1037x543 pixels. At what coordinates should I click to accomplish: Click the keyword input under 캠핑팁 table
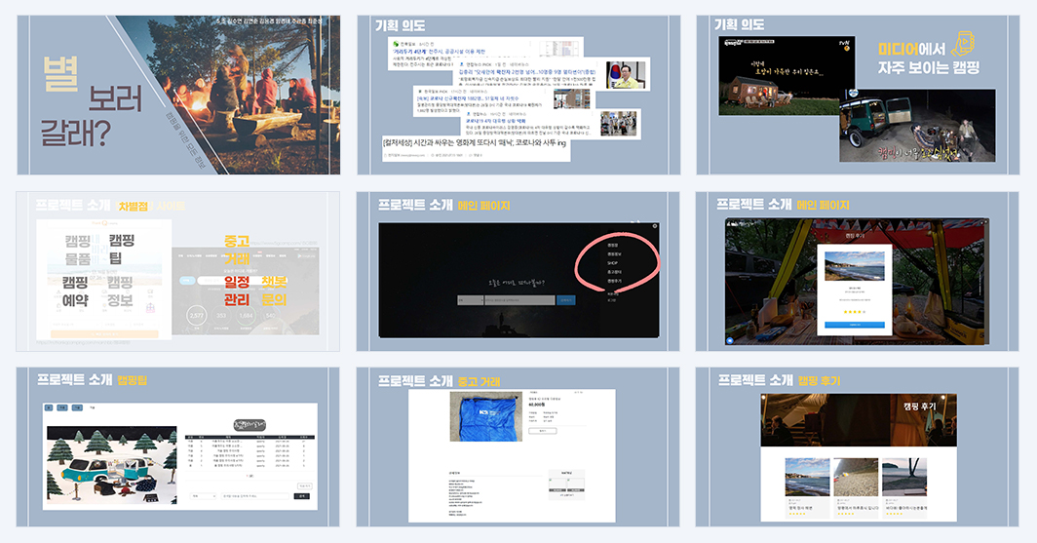coord(256,496)
